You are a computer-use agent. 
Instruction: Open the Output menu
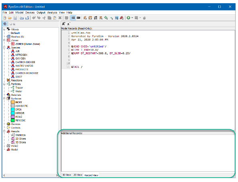coord(41,12)
